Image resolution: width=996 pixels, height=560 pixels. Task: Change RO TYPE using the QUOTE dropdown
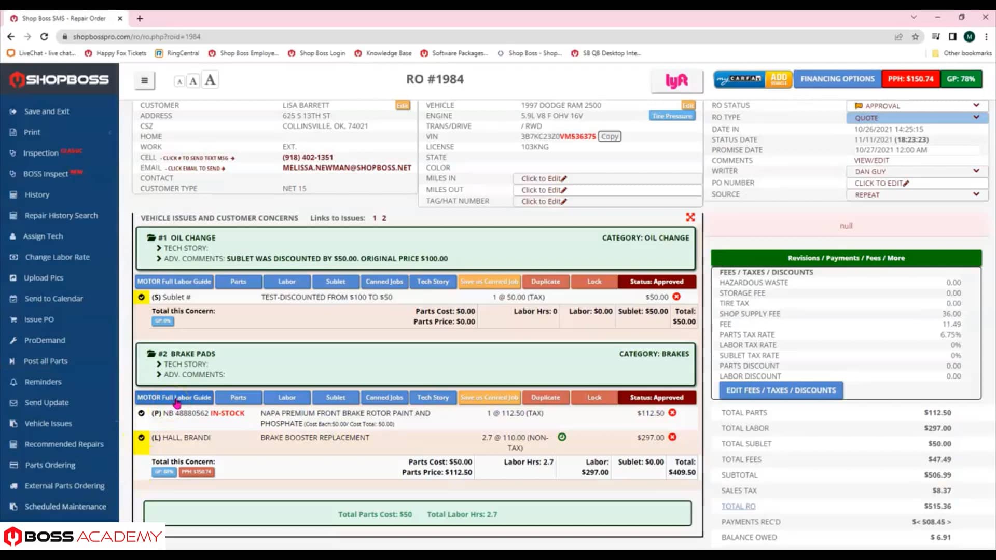click(x=916, y=118)
